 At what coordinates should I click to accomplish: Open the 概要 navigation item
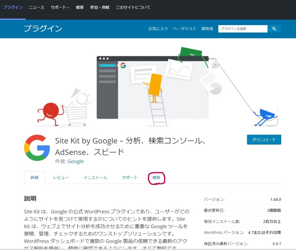80,7
